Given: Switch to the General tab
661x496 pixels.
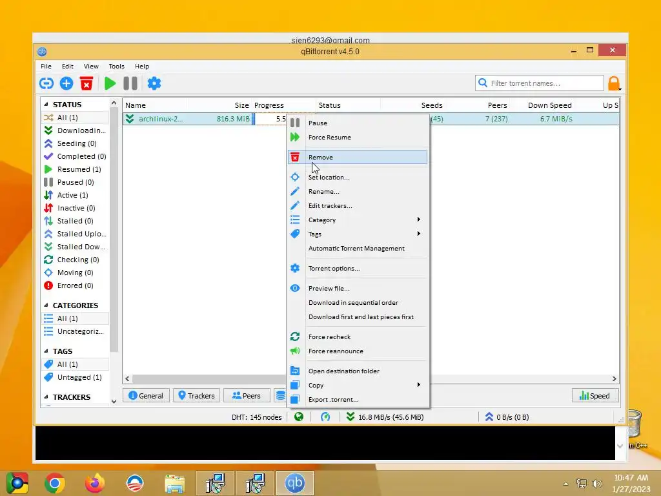Looking at the screenshot, I should [x=146, y=396].
